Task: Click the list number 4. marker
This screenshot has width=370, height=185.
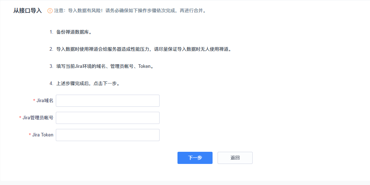Action: tap(51, 84)
